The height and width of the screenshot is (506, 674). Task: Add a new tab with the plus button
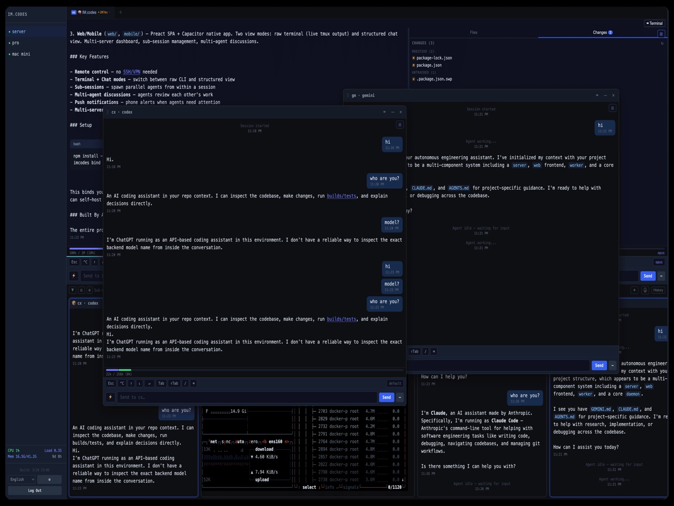[x=120, y=12]
